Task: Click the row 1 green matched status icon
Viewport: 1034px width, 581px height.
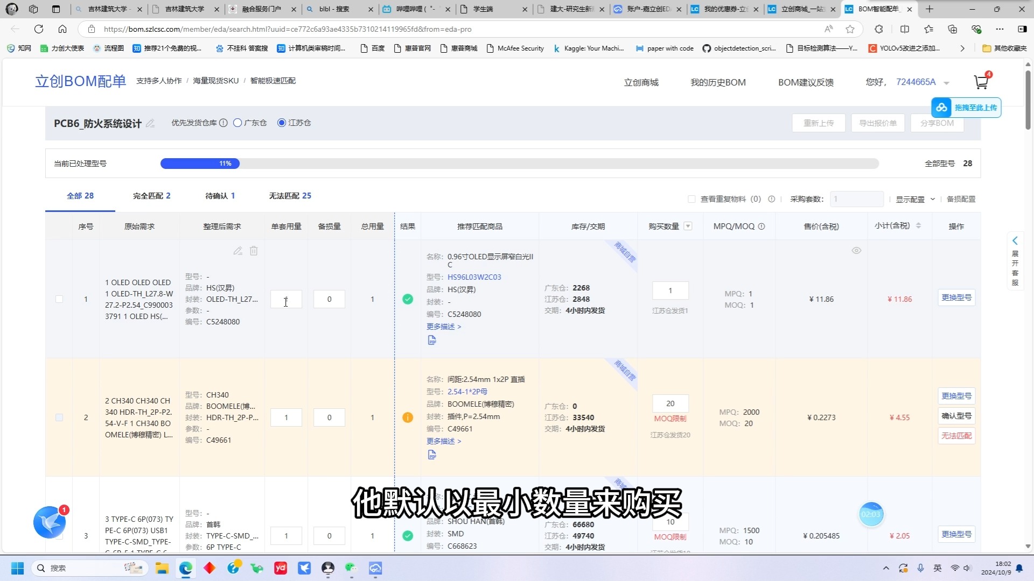Action: click(x=408, y=299)
